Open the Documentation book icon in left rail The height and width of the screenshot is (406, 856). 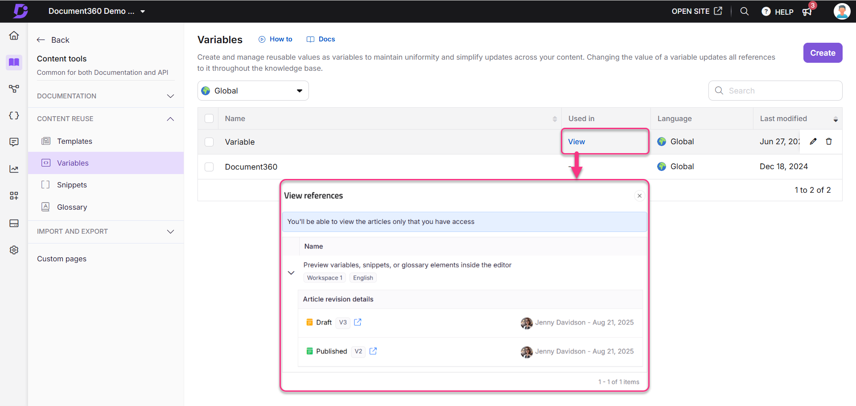click(x=14, y=62)
